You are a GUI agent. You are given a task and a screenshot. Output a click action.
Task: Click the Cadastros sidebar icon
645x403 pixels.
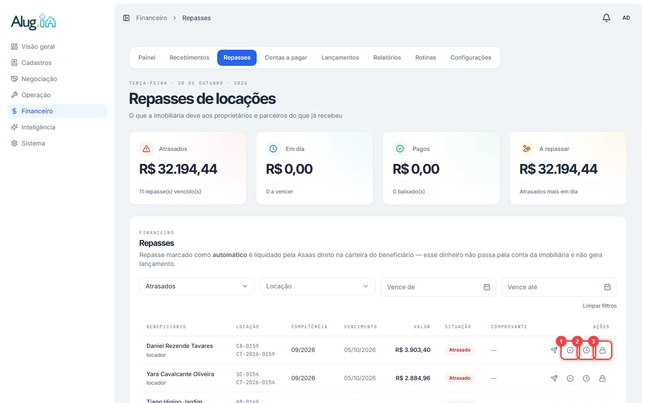point(14,63)
